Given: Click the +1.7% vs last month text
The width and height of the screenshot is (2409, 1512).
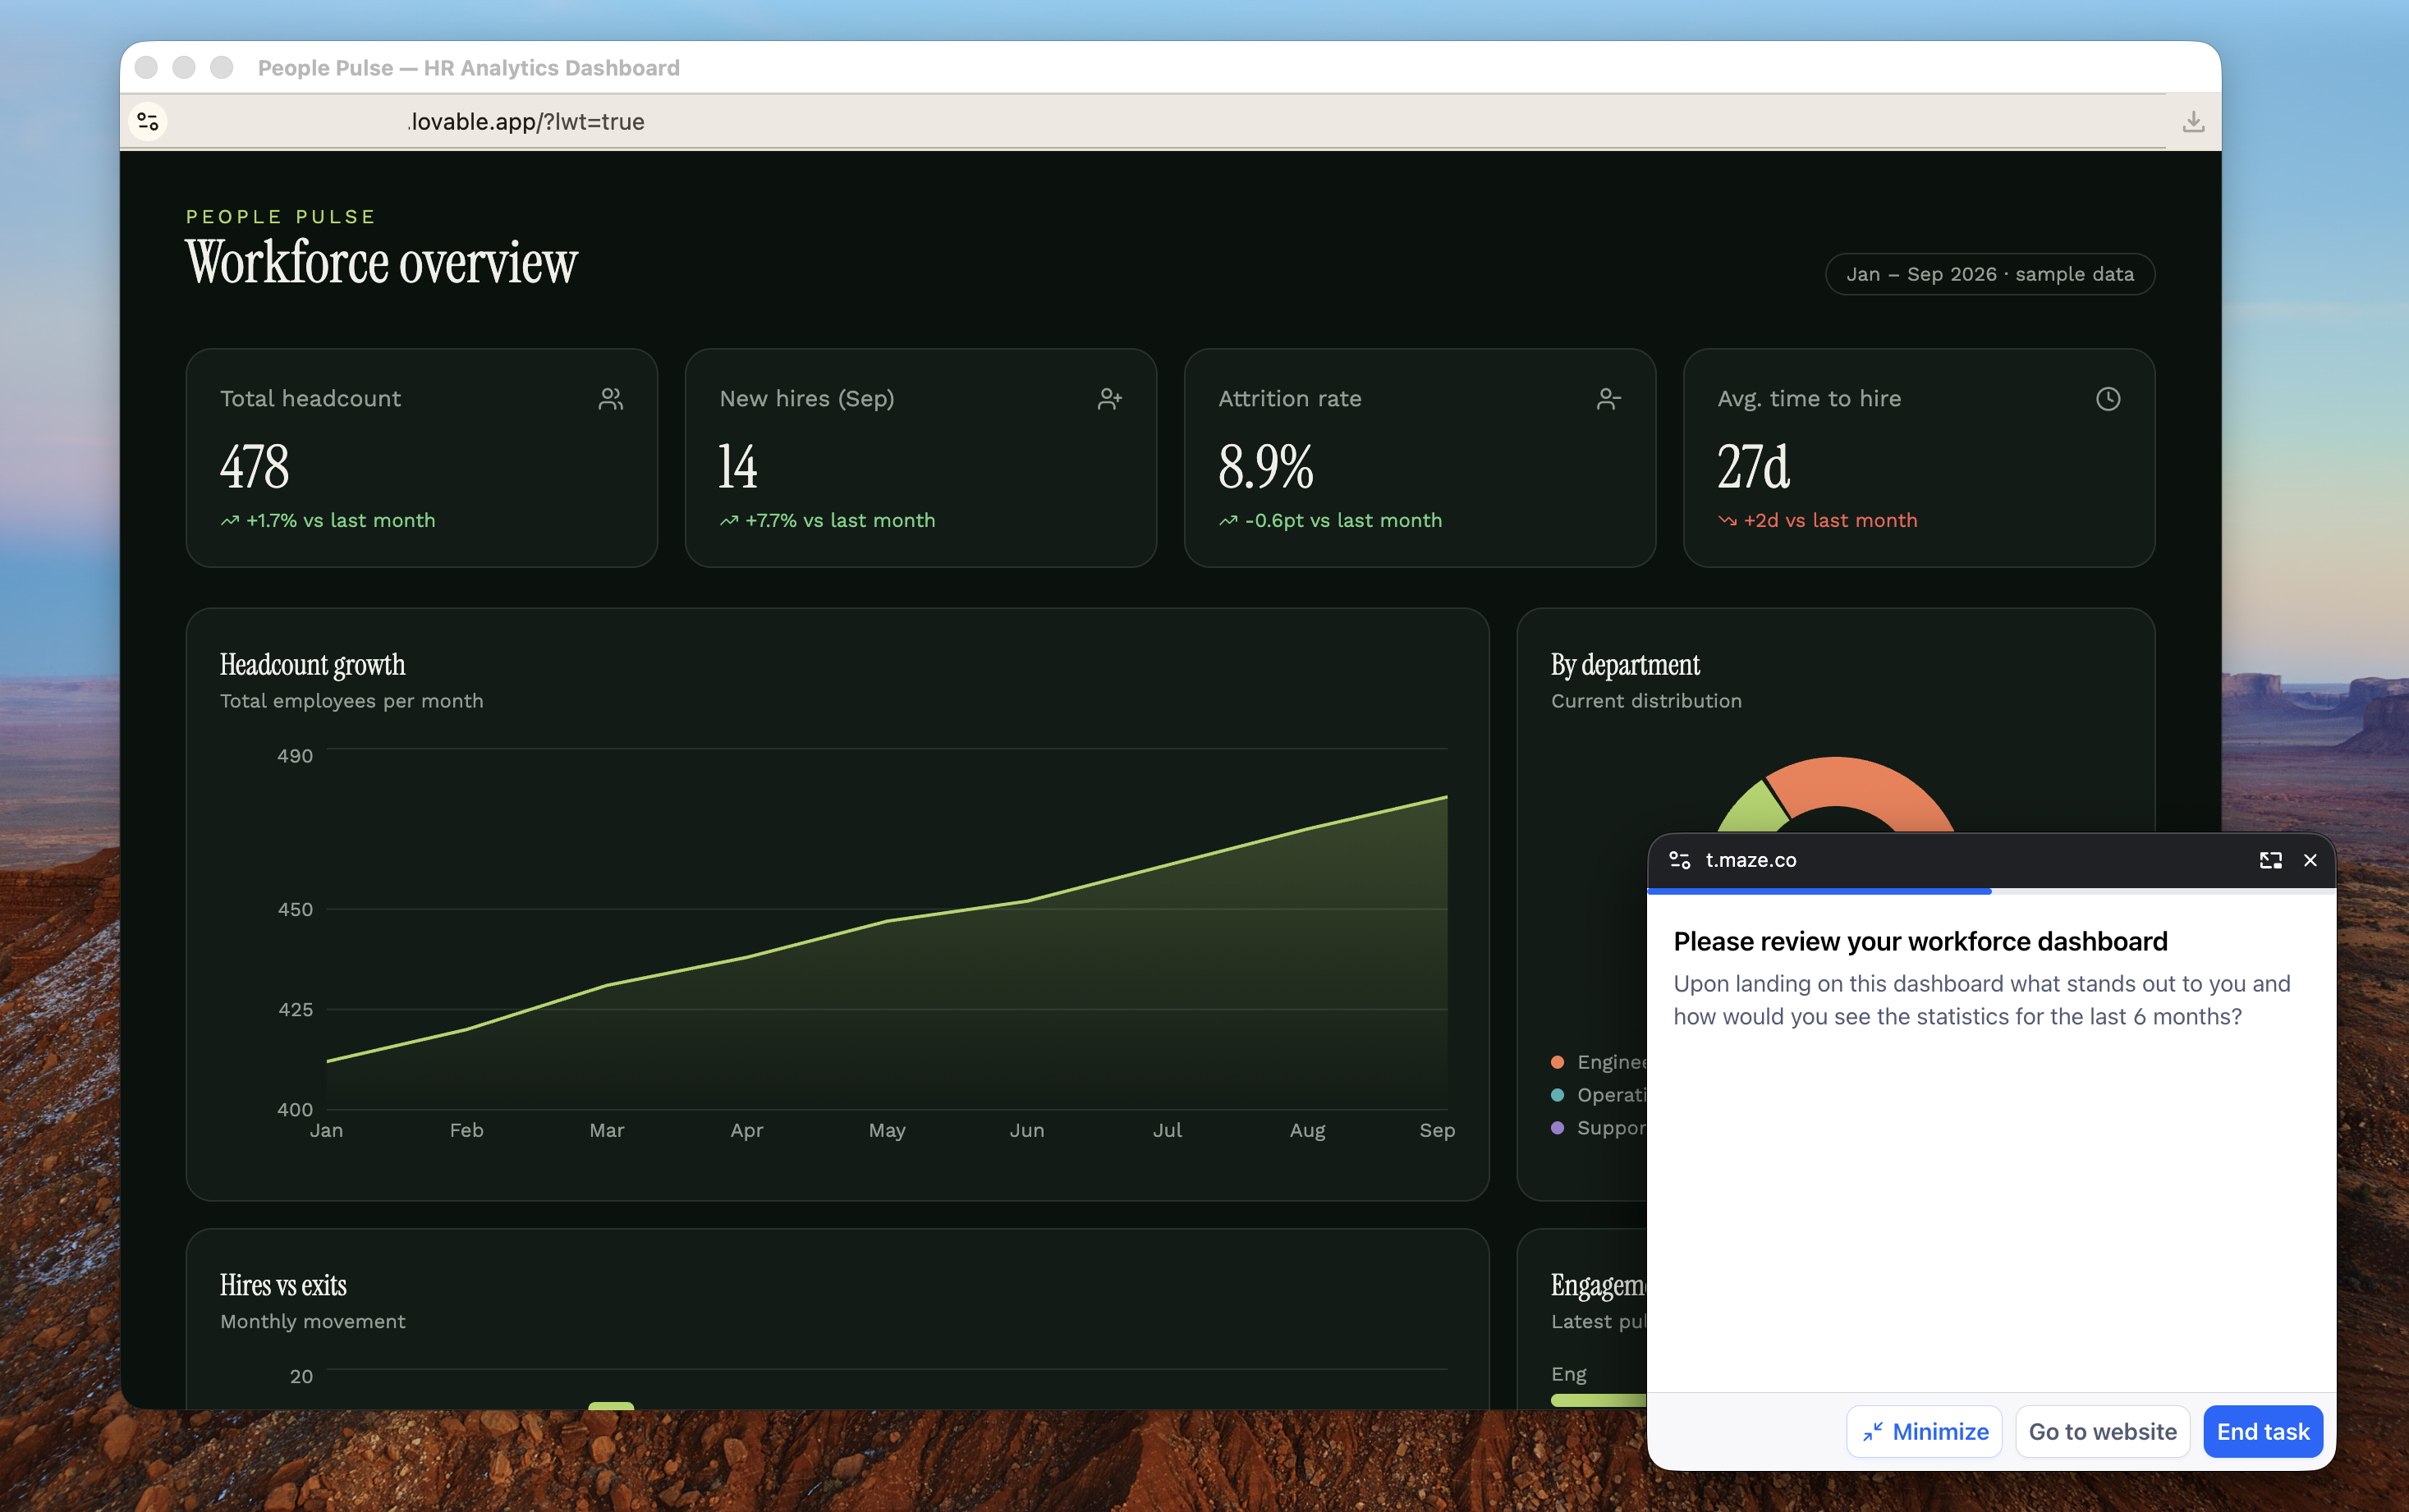Looking at the screenshot, I should [340, 520].
